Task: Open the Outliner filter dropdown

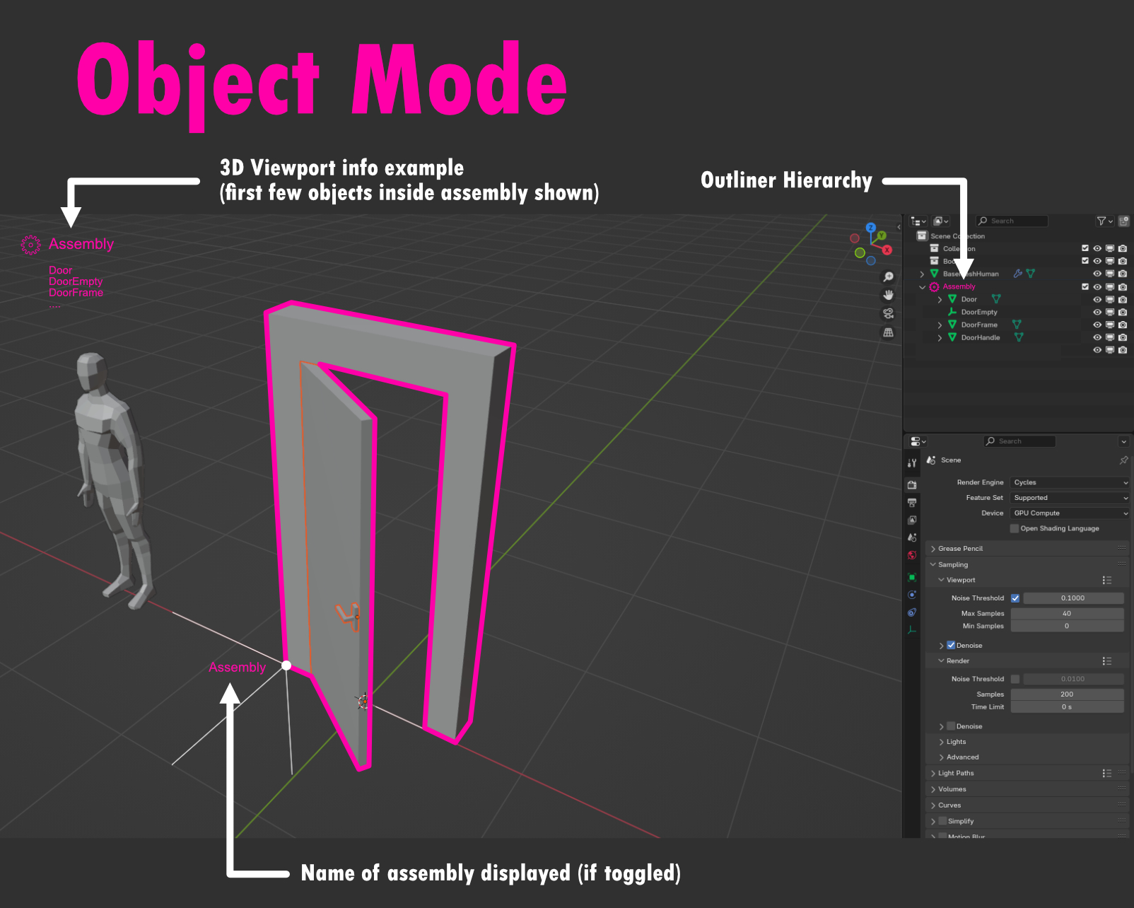Action: 1104,221
